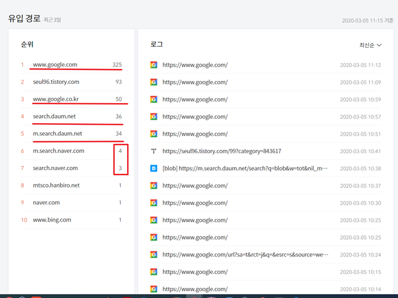Open google.com link logged at 10:14
Image resolution: width=398 pixels, height=298 pixels.
195,289
